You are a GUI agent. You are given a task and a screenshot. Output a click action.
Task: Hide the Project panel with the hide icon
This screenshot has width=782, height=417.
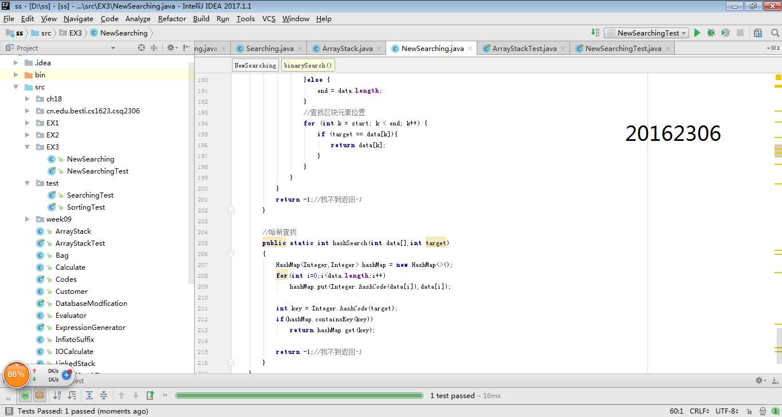coord(186,48)
